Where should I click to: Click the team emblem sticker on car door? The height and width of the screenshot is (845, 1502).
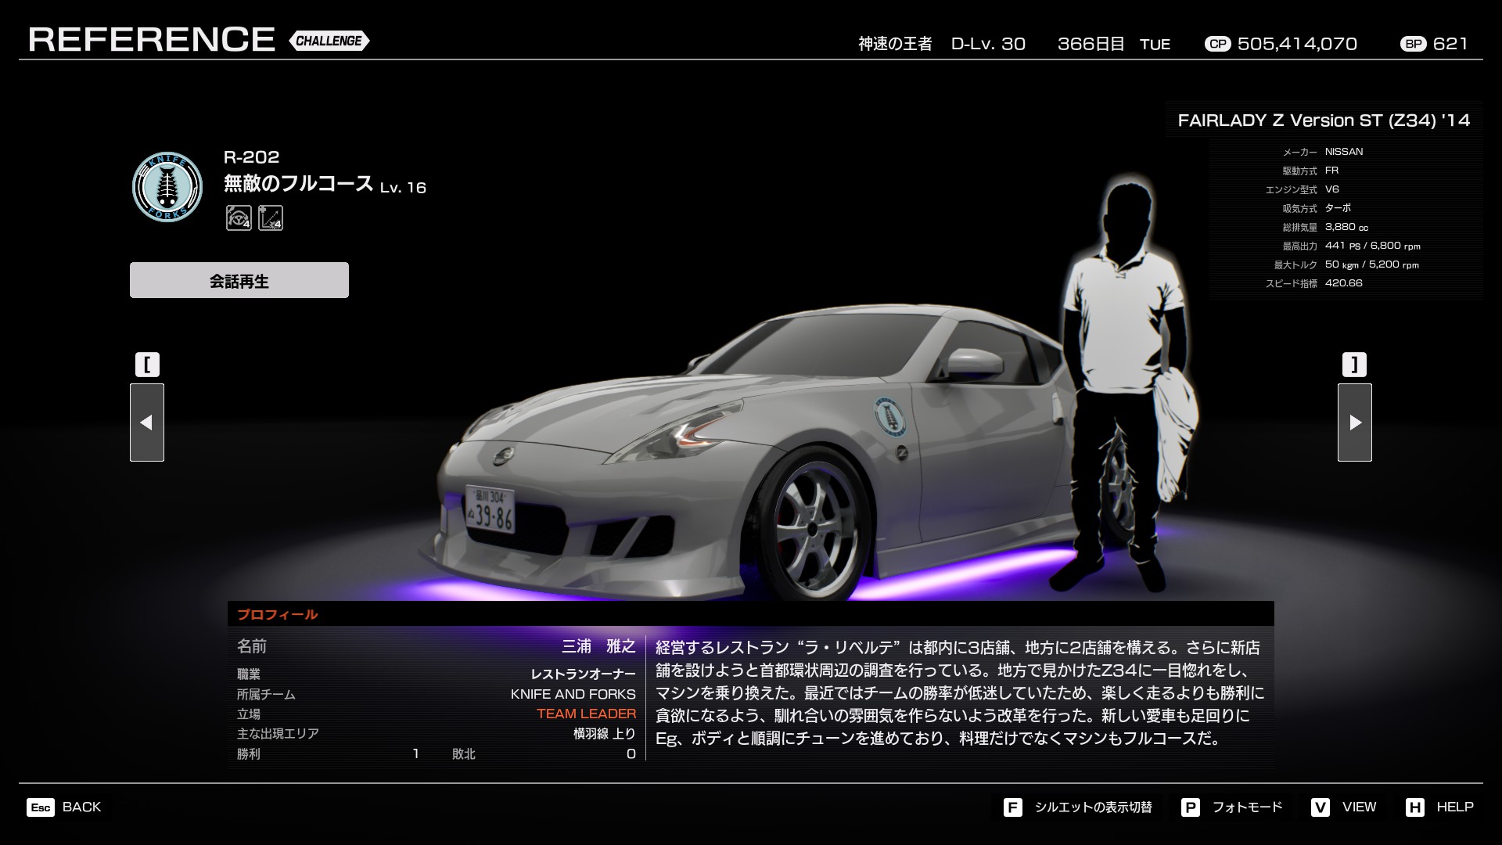coord(889,415)
